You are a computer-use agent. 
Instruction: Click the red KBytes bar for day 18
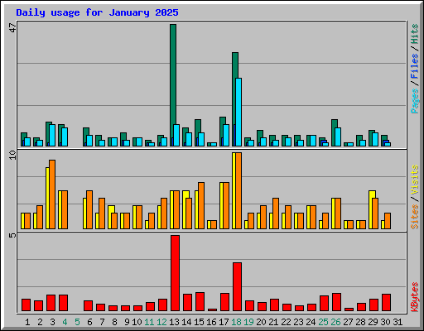[237, 287]
